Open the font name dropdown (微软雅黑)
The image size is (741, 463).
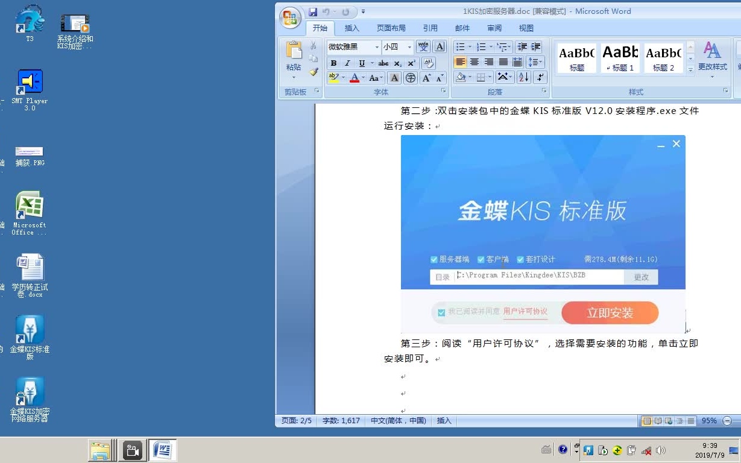click(x=377, y=47)
